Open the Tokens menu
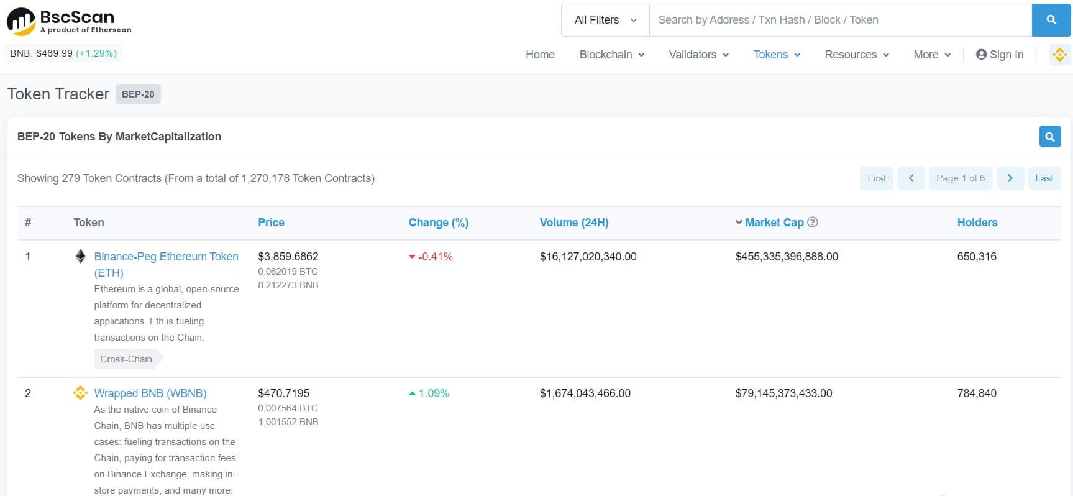Viewport: 1073px width, 496px height. 776,55
